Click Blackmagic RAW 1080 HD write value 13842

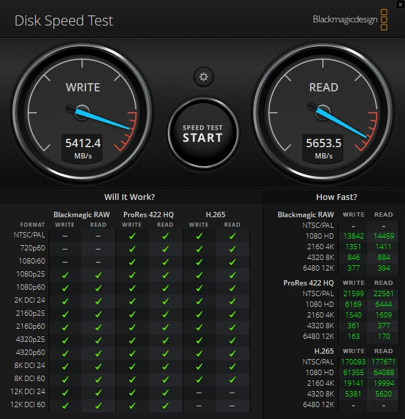(353, 236)
